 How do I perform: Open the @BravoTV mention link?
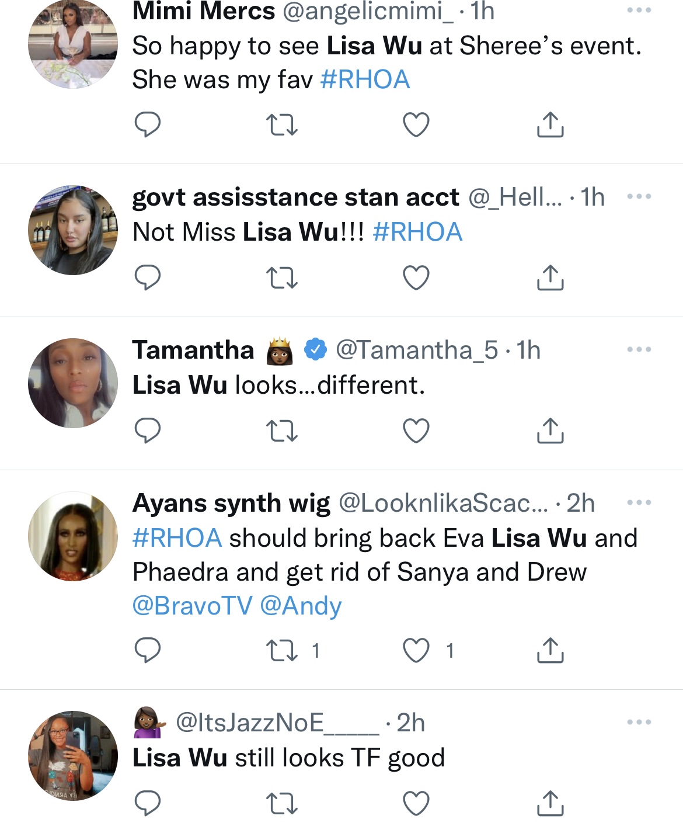[x=192, y=606]
